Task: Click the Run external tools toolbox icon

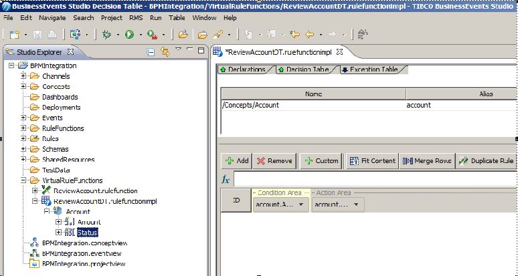Action: coord(153,34)
